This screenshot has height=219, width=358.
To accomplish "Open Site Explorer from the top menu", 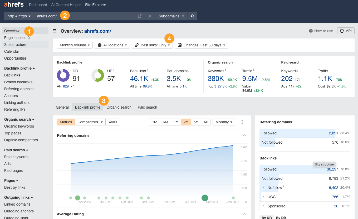I will pyautogui.click(x=95, y=5).
